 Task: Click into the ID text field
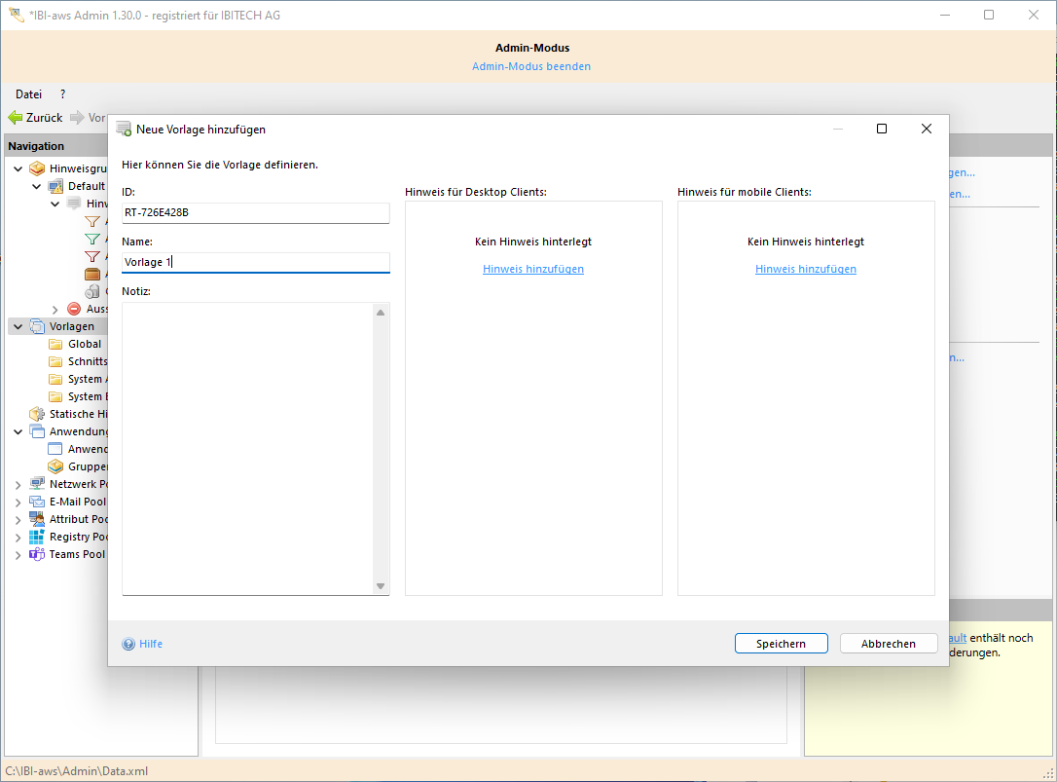click(255, 212)
